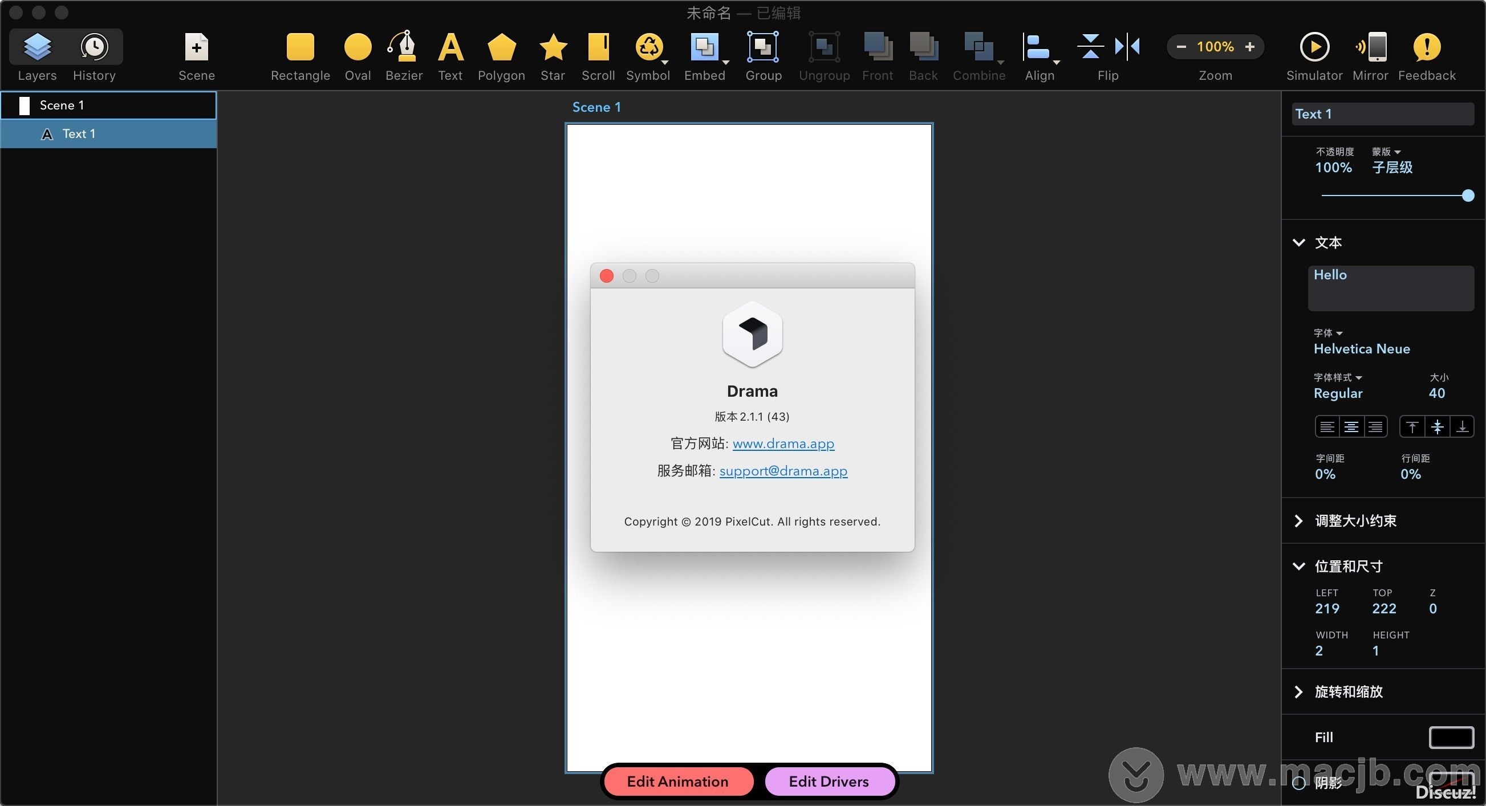
Task: Collapse the 位置和尺寸 section
Action: pyautogui.click(x=1298, y=566)
